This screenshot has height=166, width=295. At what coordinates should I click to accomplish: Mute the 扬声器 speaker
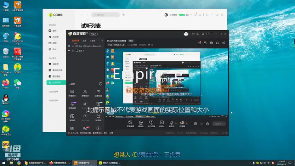click(182, 124)
